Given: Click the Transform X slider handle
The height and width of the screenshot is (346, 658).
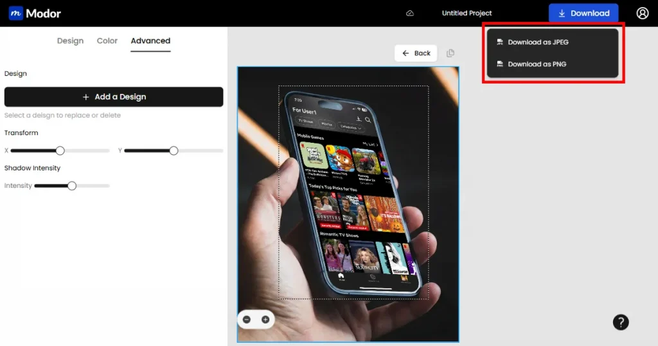Looking at the screenshot, I should [60, 150].
